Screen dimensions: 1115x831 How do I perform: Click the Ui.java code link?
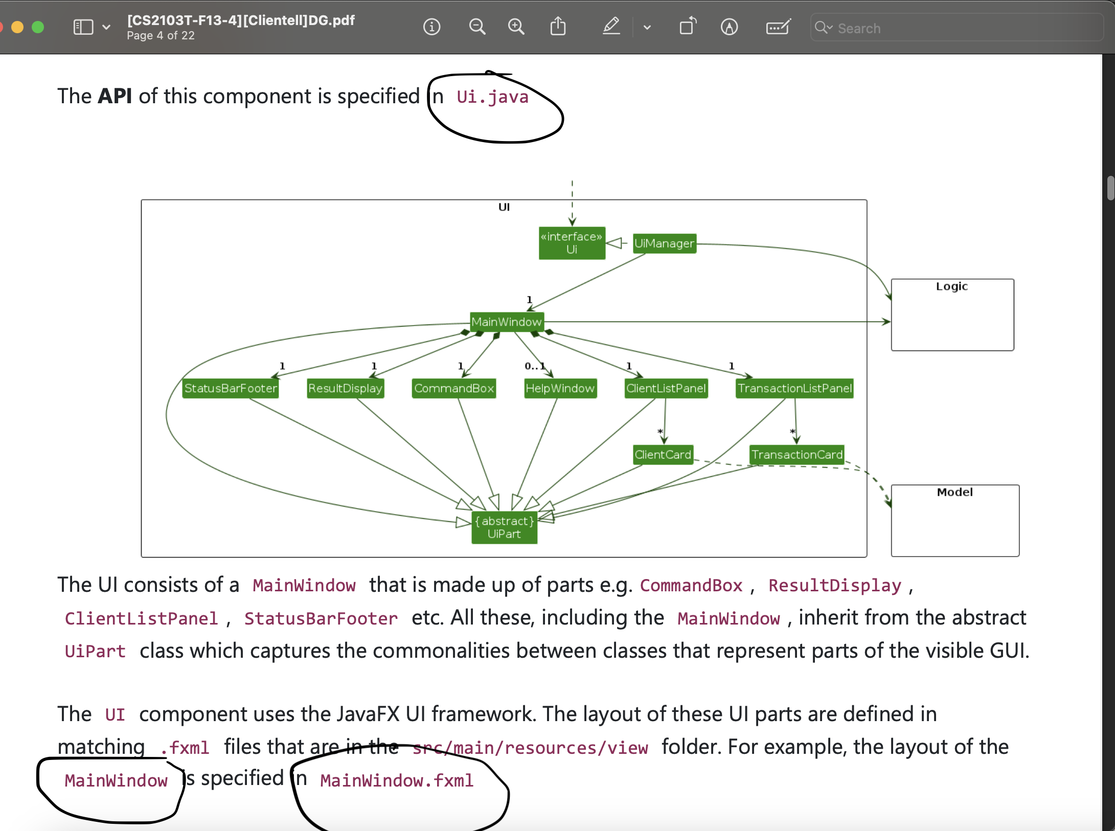click(x=492, y=97)
